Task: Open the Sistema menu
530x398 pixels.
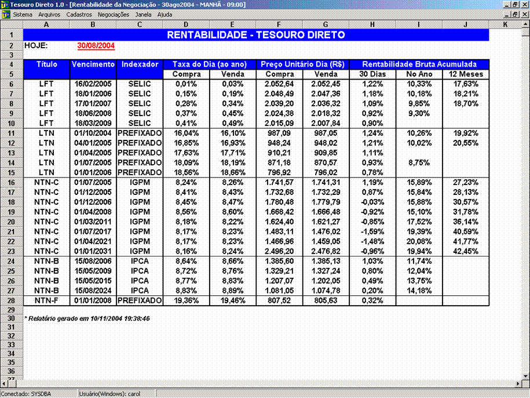Action: click(x=23, y=14)
